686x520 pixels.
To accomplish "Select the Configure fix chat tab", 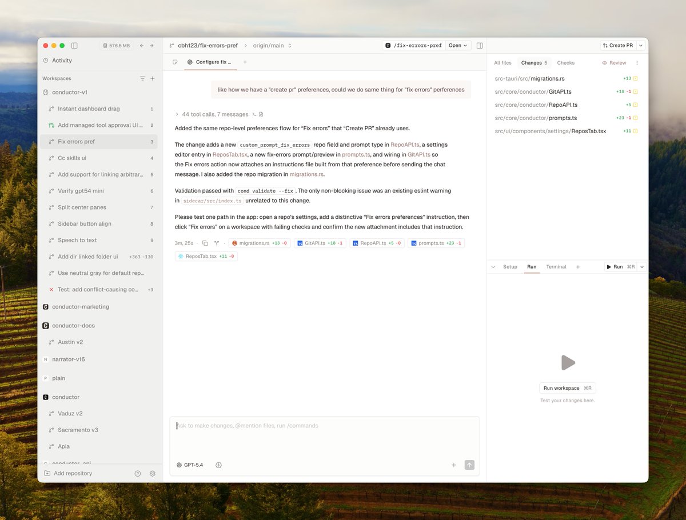I will click(210, 62).
